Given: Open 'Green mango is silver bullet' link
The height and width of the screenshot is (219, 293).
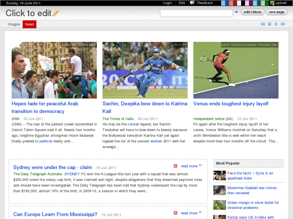Looking at the screenshot, I should click(x=253, y=205).
